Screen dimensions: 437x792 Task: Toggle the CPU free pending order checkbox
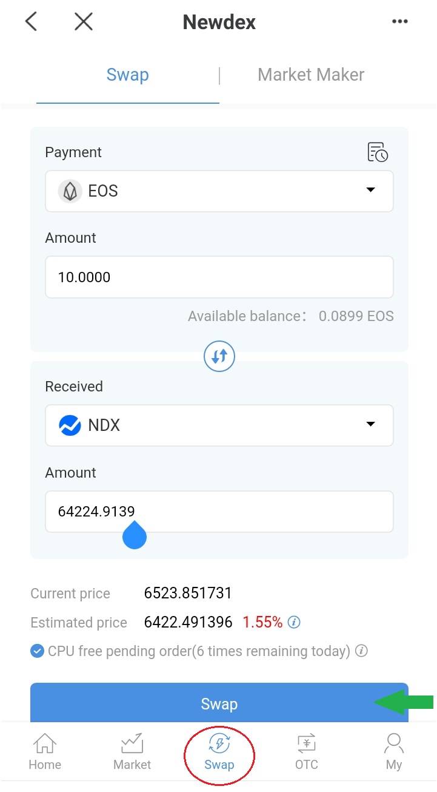(x=38, y=651)
